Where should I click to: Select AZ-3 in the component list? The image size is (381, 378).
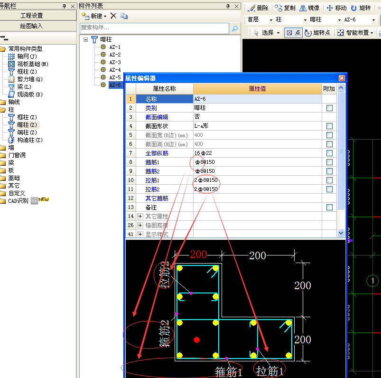tap(115, 62)
